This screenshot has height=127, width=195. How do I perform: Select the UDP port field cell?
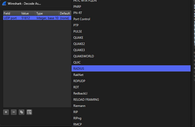point(12,18)
